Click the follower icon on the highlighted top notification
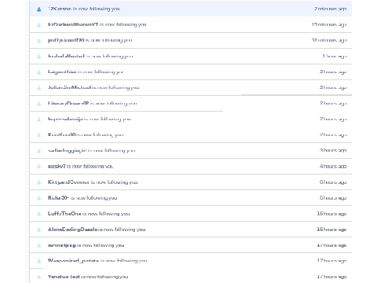The width and height of the screenshot is (377, 283). [x=38, y=9]
